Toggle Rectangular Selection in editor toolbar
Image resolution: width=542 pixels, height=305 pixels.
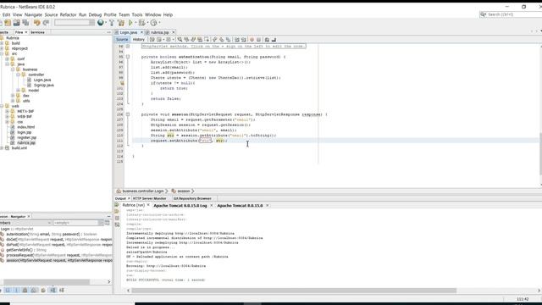pyautogui.click(x=207, y=40)
